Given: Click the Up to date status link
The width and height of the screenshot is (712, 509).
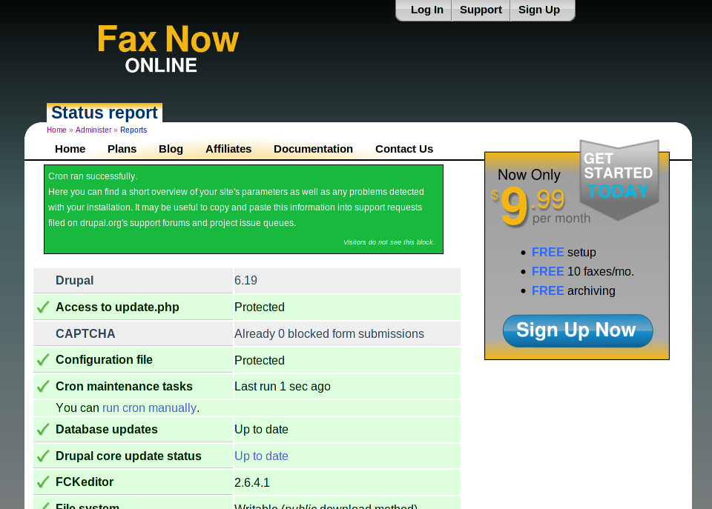Looking at the screenshot, I should pyautogui.click(x=261, y=456).
